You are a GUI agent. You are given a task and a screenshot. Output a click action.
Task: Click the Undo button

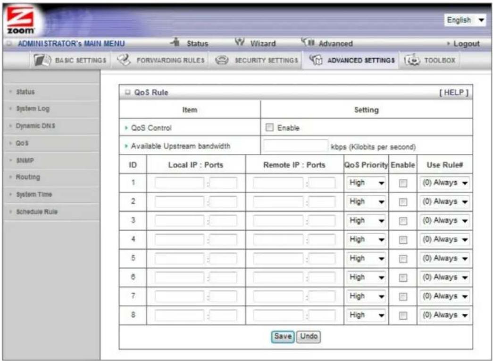click(309, 336)
